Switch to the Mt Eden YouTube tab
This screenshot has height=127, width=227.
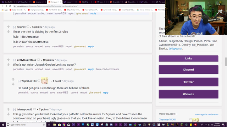[101, 2]
